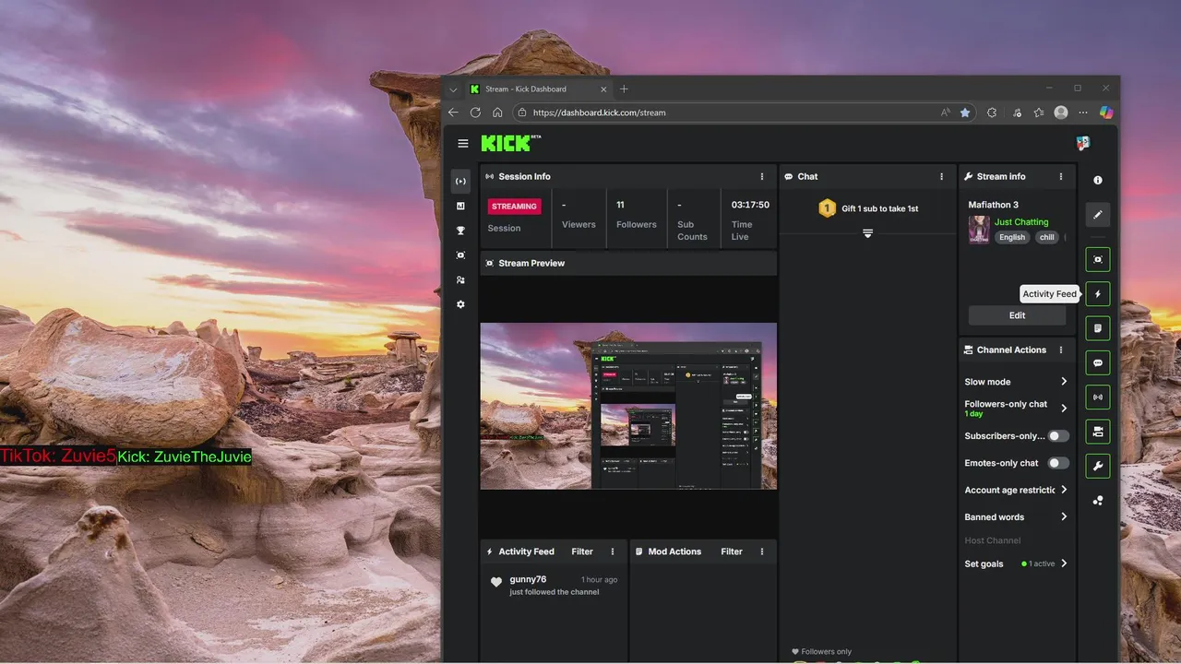
Task: Open Stream info options menu
Action: [1061, 176]
